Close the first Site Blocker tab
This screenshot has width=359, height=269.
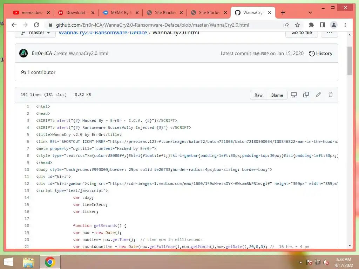(x=181, y=13)
